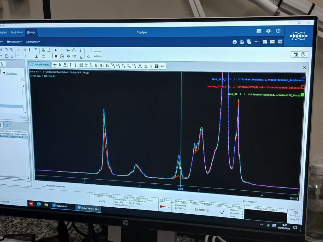Click the FID wiggle waveform icon

click(68, 50)
